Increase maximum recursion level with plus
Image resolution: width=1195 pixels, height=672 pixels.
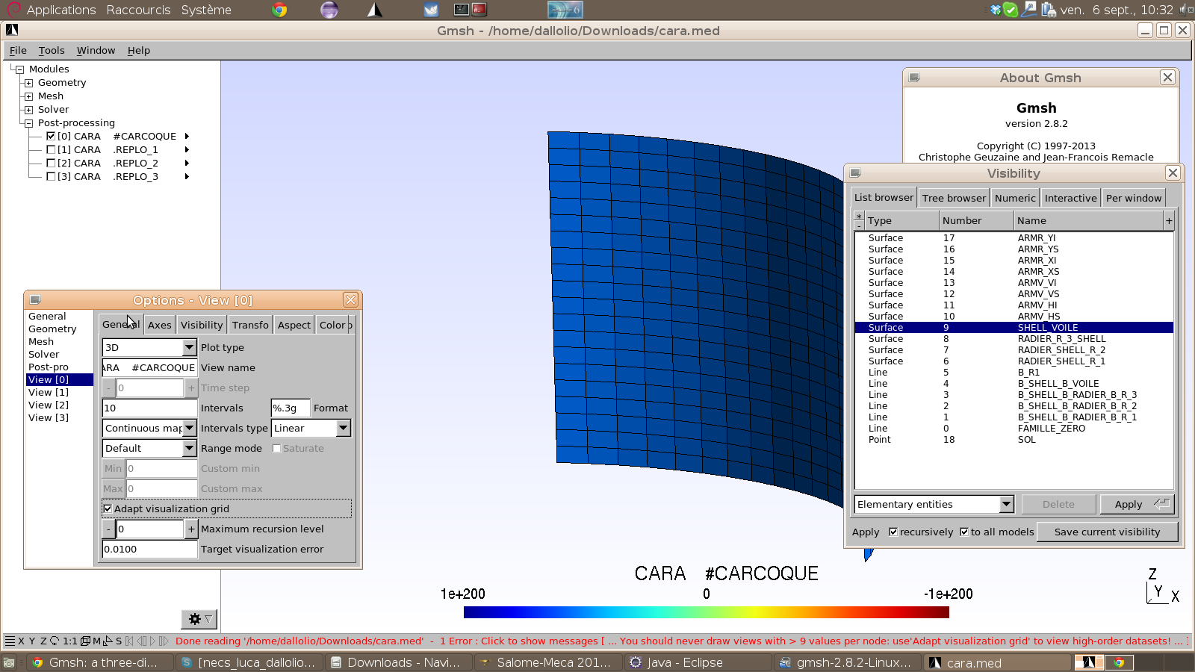tap(191, 529)
